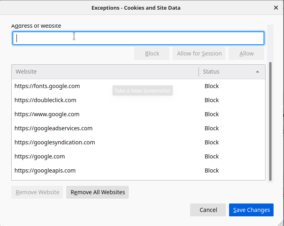Click Block status of fonts.google.com
The image size is (284, 226).
point(211,86)
